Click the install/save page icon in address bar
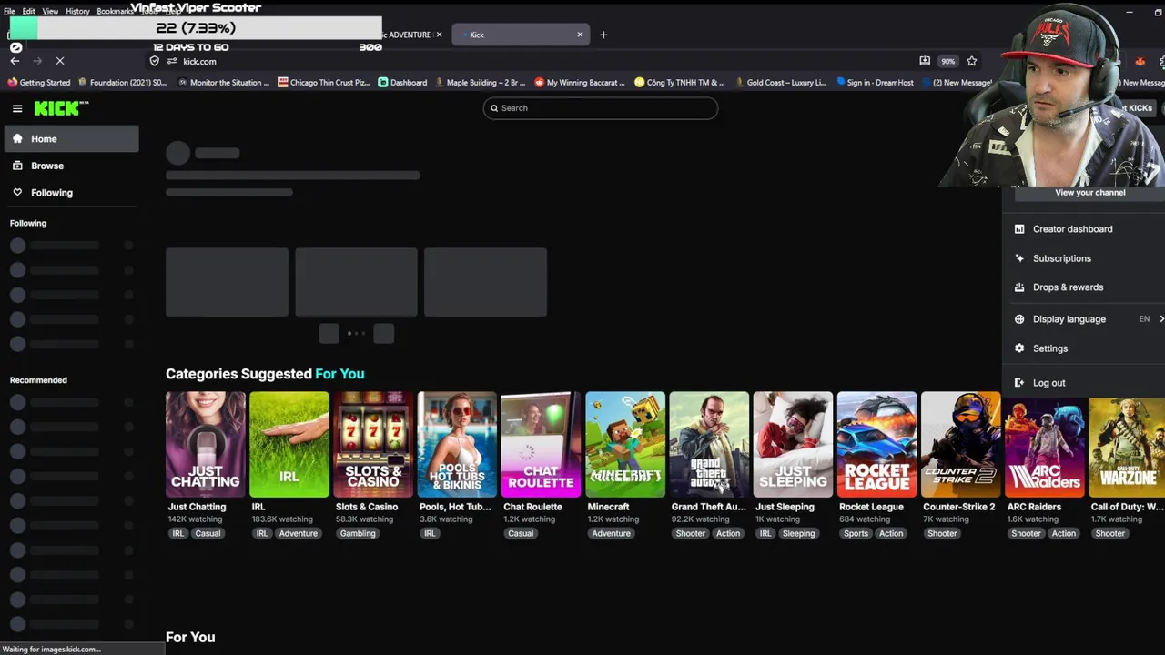1165x655 pixels. (x=925, y=61)
